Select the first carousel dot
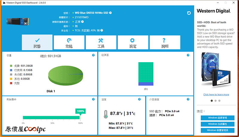This screenshot has width=239, height=137. click(x=212, y=101)
